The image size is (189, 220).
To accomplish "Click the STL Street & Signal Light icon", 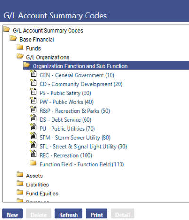I will 33,145.
